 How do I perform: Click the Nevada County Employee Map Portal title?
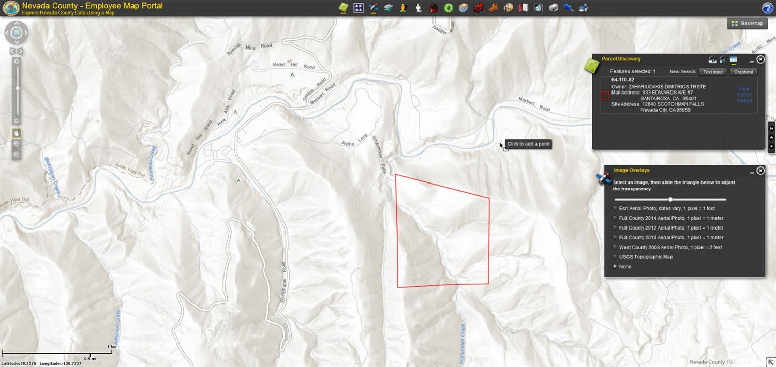click(x=92, y=6)
